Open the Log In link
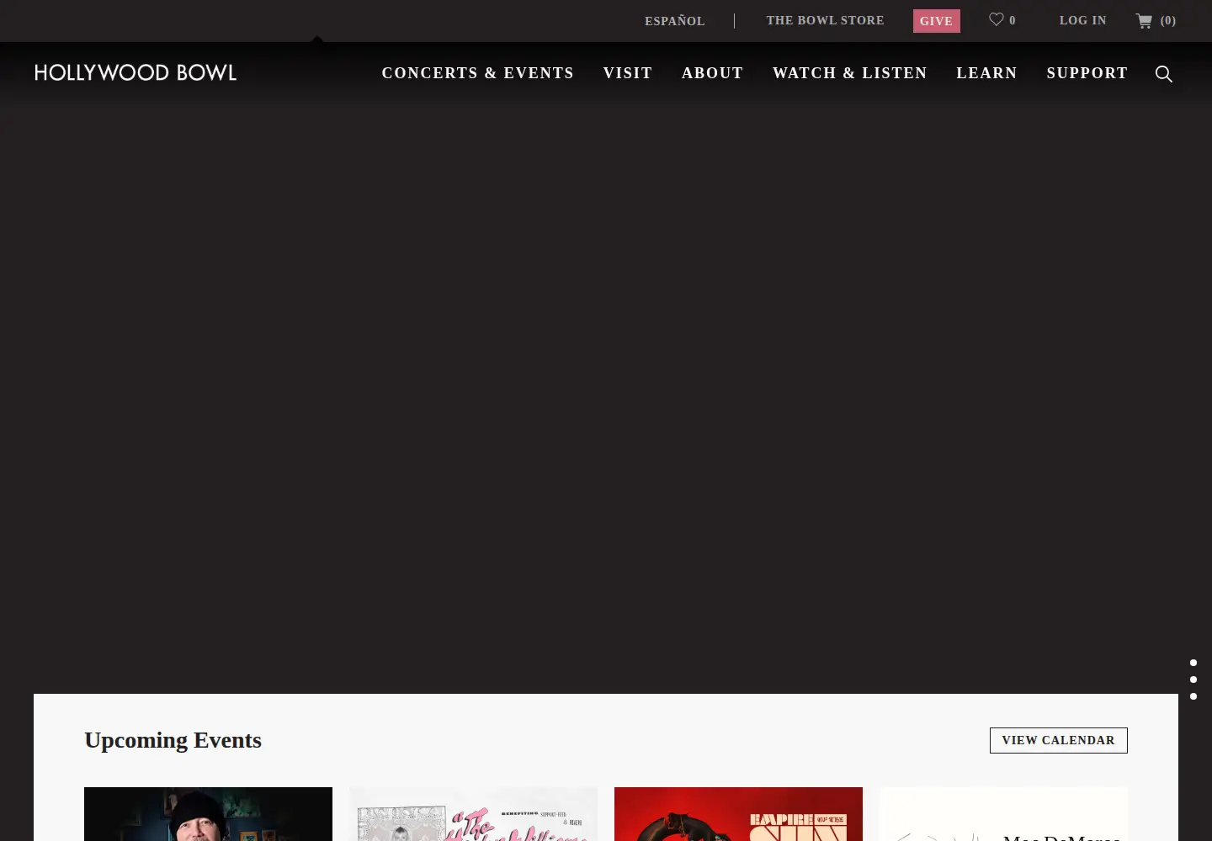 [x=1082, y=20]
